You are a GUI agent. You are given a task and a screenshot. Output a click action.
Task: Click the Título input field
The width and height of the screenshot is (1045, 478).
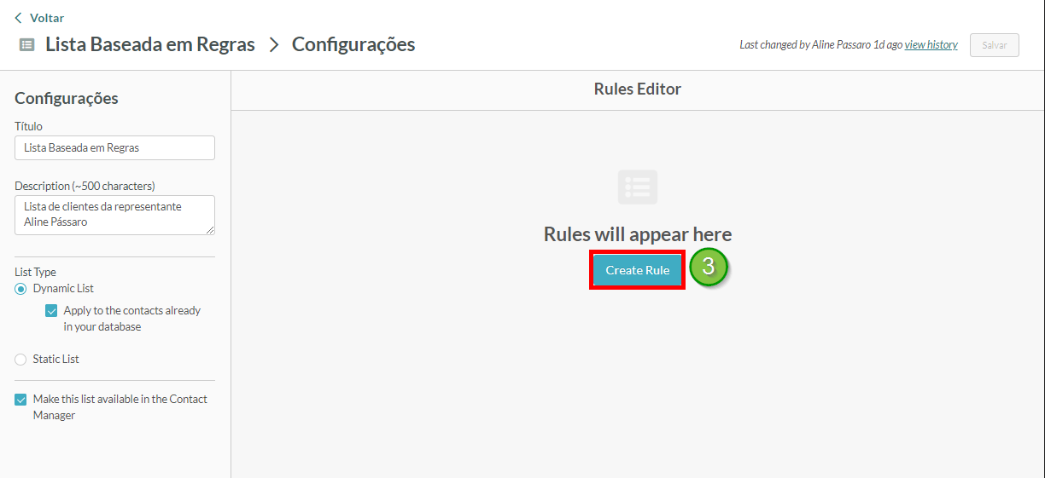114,147
